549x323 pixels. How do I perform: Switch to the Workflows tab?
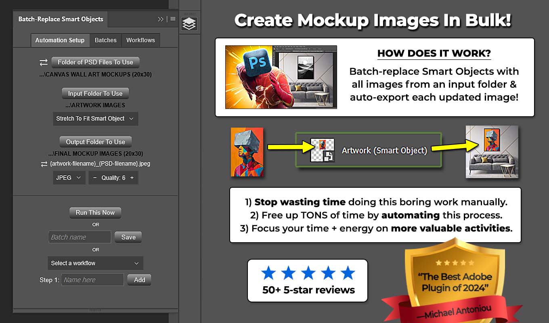pyautogui.click(x=140, y=40)
